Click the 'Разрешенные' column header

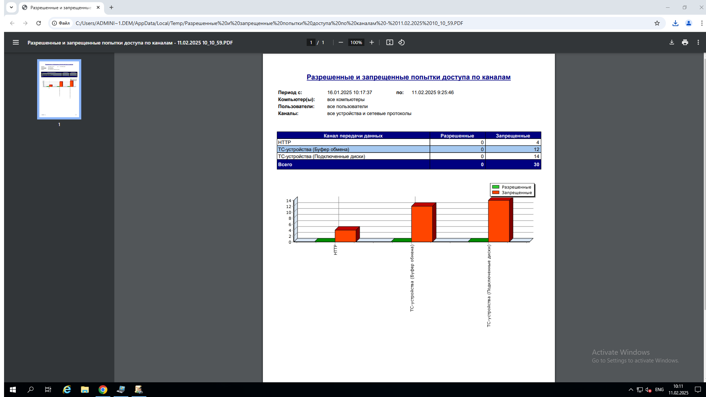click(457, 136)
